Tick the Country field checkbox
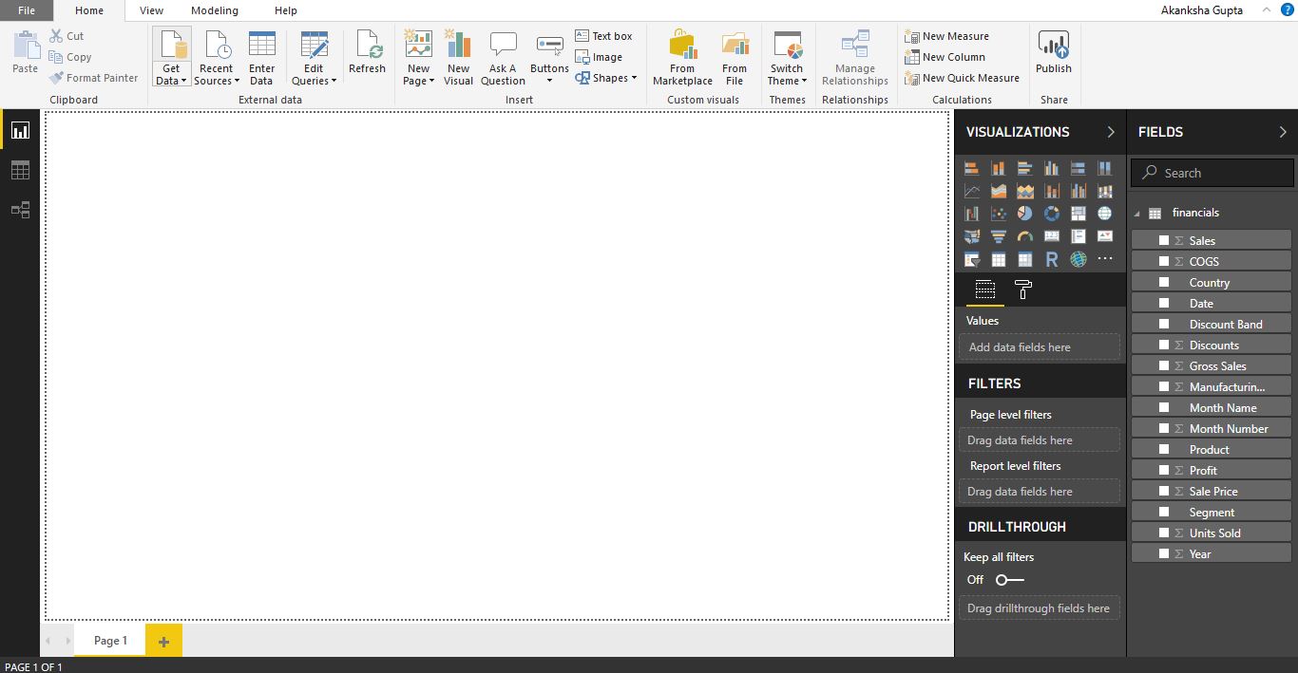Screen dimensions: 1298x673 pos(1164,282)
